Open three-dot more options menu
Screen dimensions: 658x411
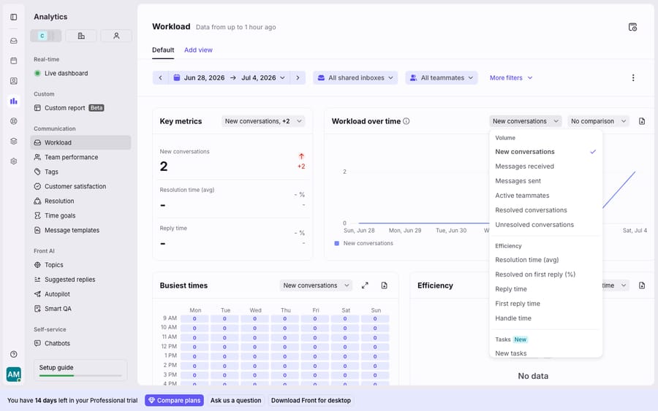633,78
